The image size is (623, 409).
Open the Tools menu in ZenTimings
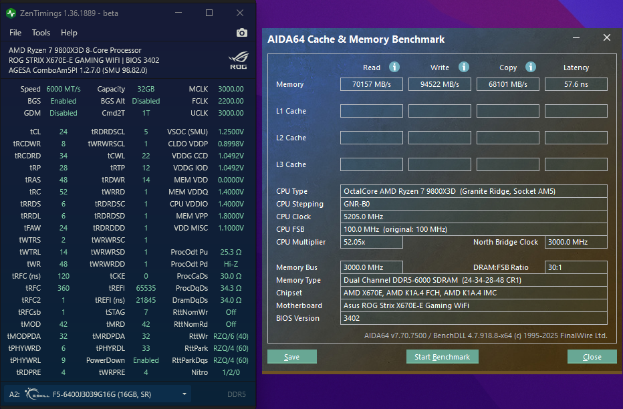pyautogui.click(x=41, y=33)
